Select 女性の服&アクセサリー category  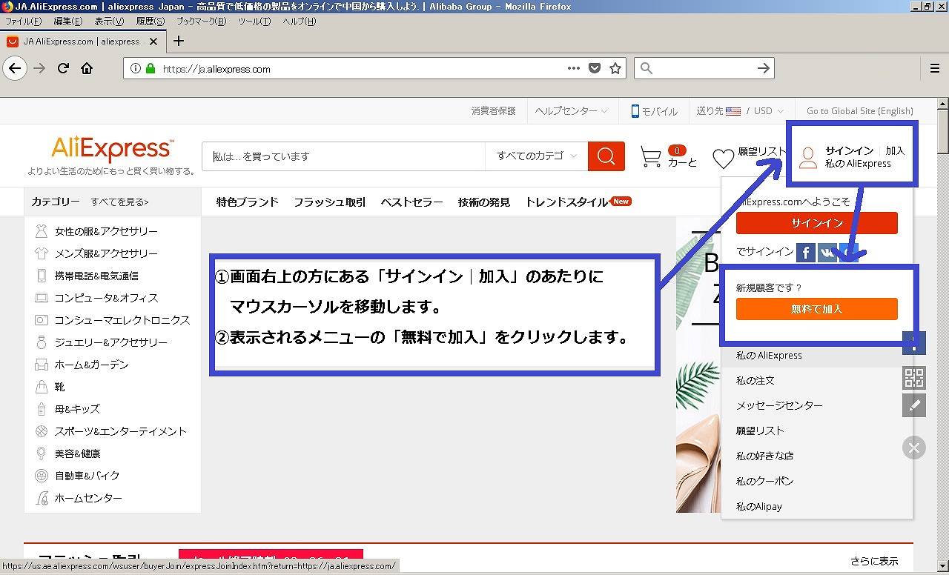[x=106, y=231]
